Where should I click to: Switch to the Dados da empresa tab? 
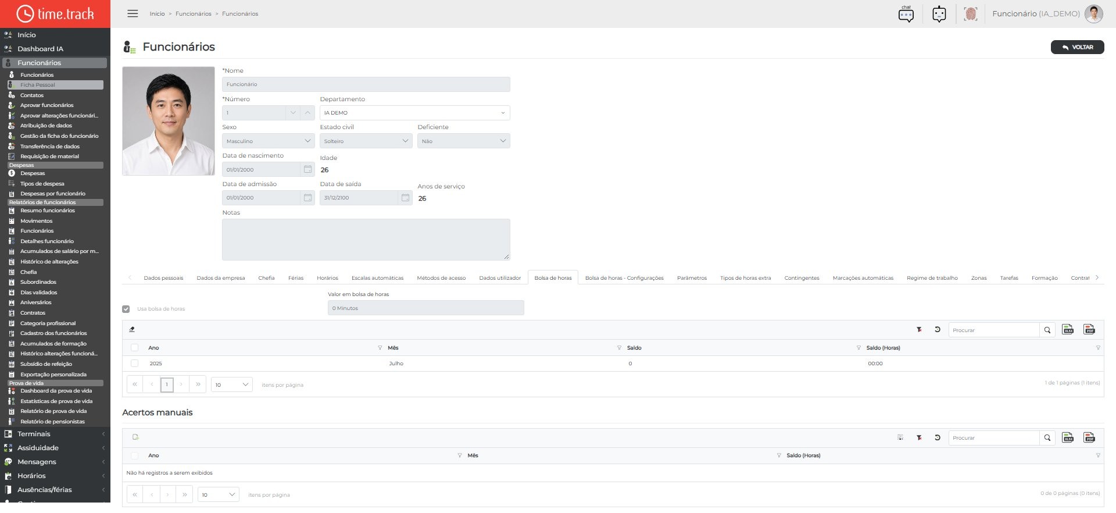(x=221, y=278)
